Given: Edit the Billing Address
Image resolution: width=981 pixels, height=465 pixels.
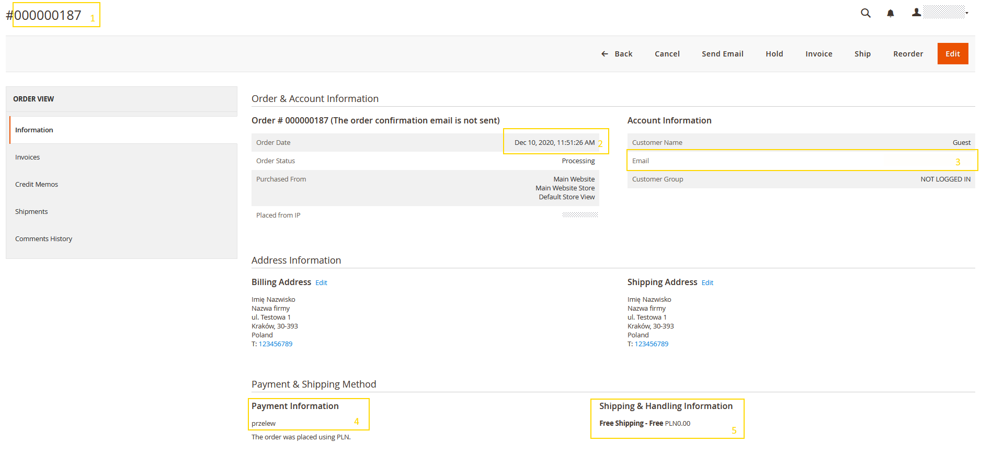Looking at the screenshot, I should 321,283.
